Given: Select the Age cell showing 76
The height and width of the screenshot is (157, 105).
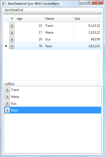Looking at the screenshot, I should 29,46.
